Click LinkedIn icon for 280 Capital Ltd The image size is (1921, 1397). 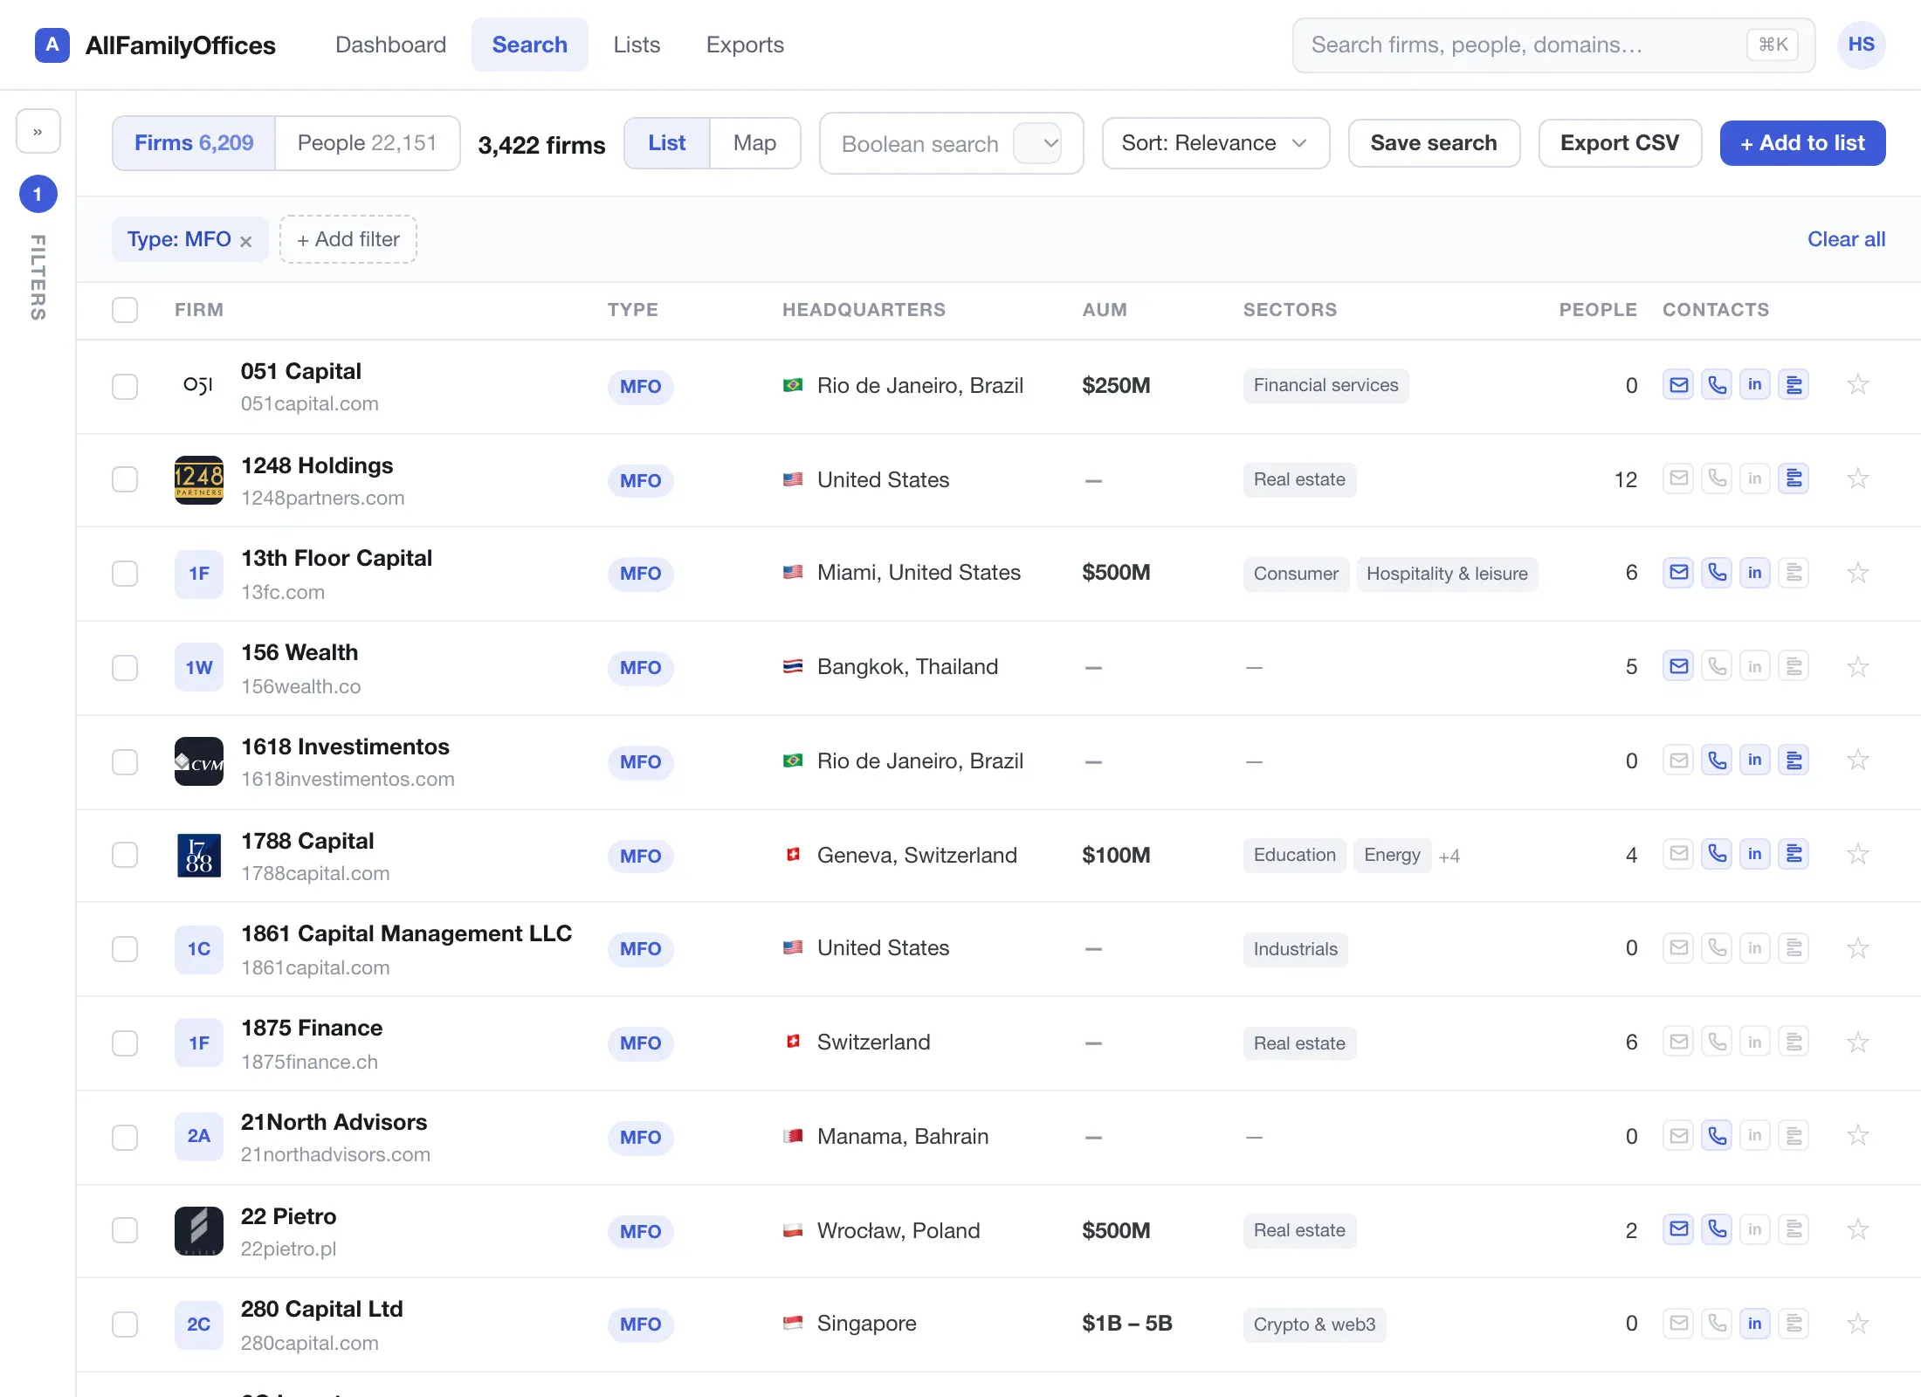pos(1755,1324)
